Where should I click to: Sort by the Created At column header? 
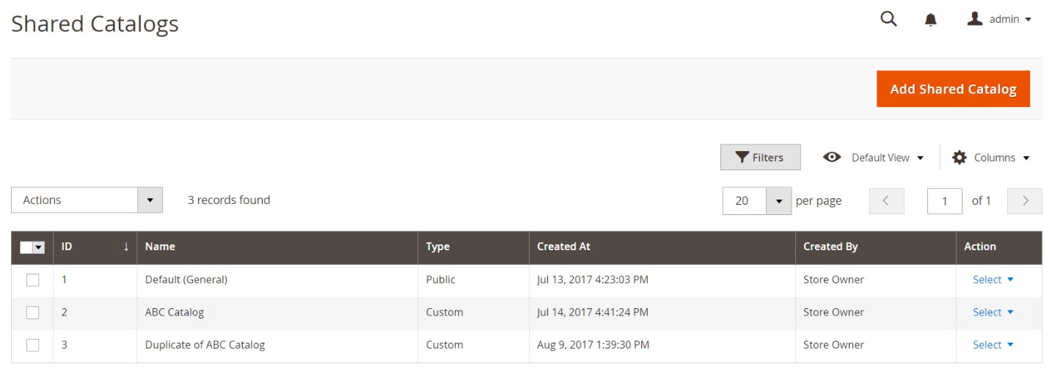[563, 247]
